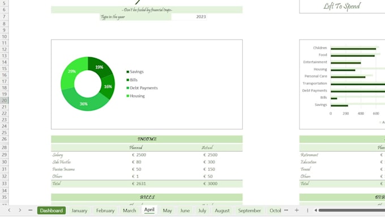Select actual Total value € 3000

(211, 184)
